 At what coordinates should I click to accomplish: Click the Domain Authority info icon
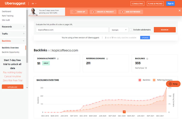coord(58,59)
